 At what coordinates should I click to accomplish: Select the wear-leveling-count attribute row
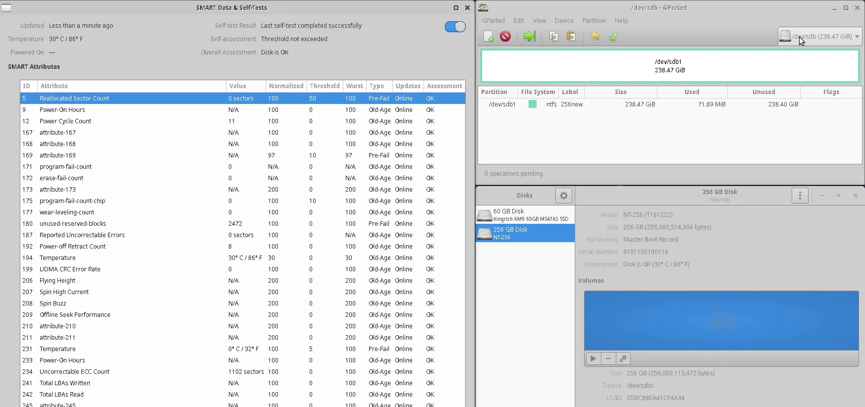point(243,212)
